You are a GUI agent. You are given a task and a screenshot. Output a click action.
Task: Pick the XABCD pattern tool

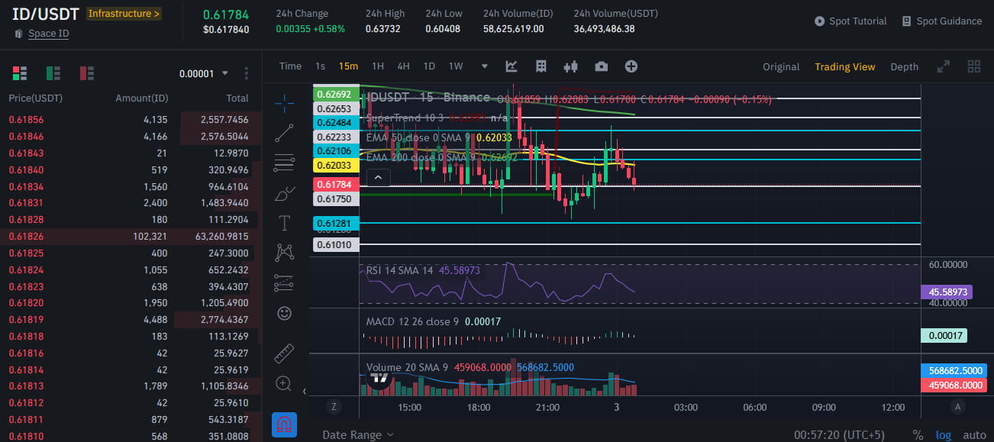(283, 252)
